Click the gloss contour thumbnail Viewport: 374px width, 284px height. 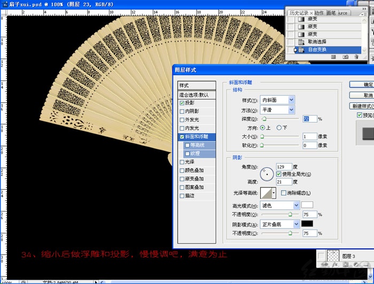click(266, 193)
